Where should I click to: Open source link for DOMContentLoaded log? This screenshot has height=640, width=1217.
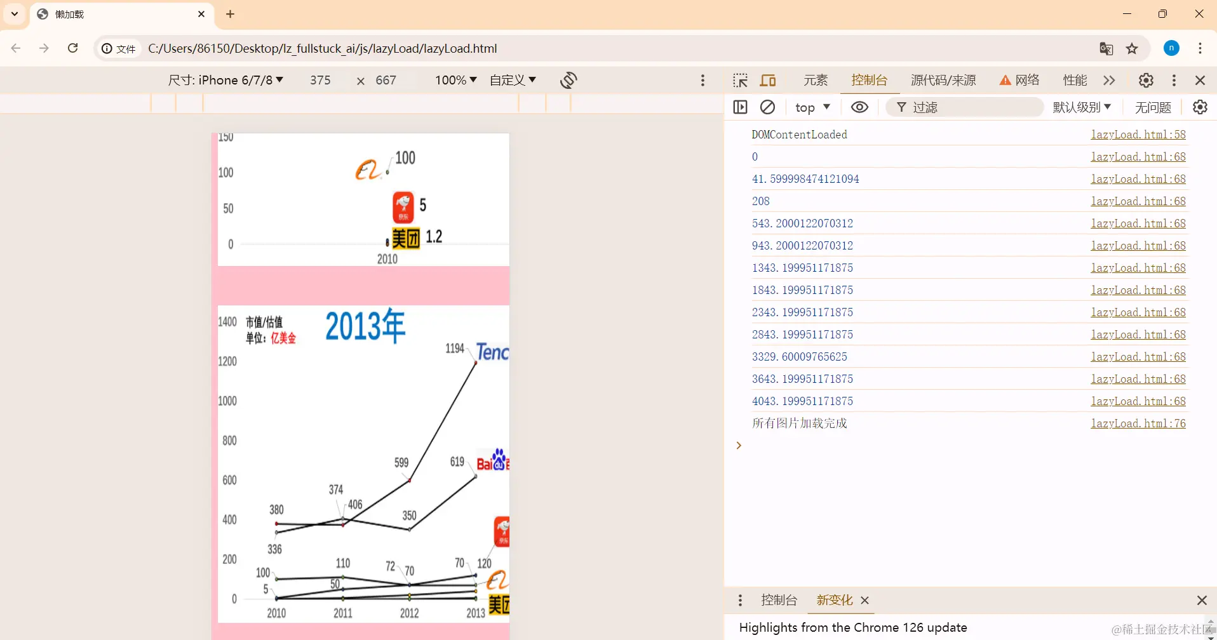pyautogui.click(x=1138, y=135)
